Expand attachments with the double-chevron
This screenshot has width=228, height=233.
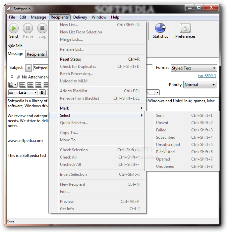point(12,77)
